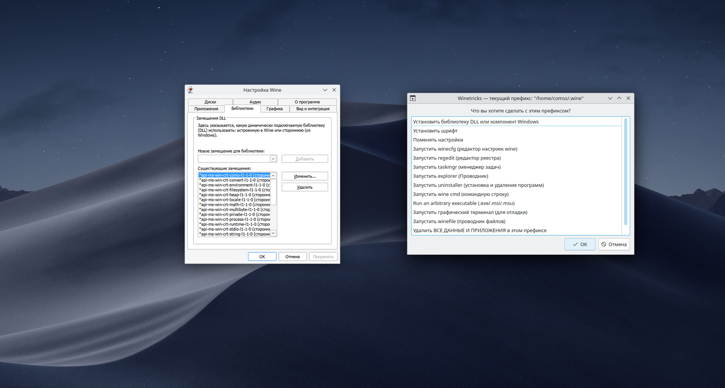The image size is (725, 388).
Task: Select Запустить regedit option
Action: [x=517, y=158]
